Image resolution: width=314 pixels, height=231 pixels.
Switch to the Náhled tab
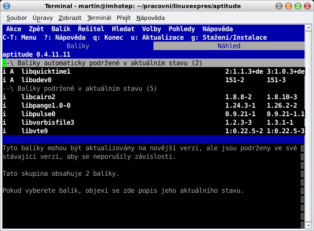tap(229, 46)
